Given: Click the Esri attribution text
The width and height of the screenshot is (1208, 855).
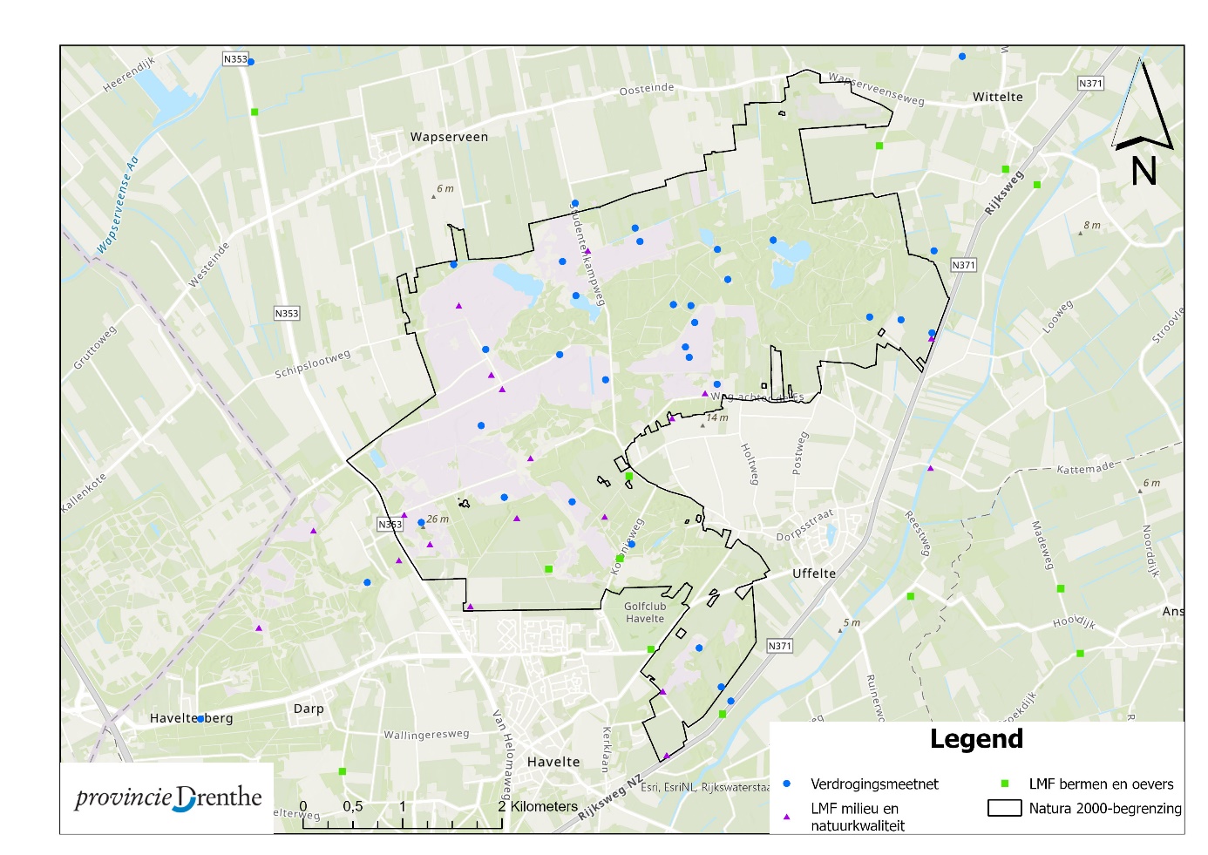Looking at the screenshot, I should pos(706,787).
